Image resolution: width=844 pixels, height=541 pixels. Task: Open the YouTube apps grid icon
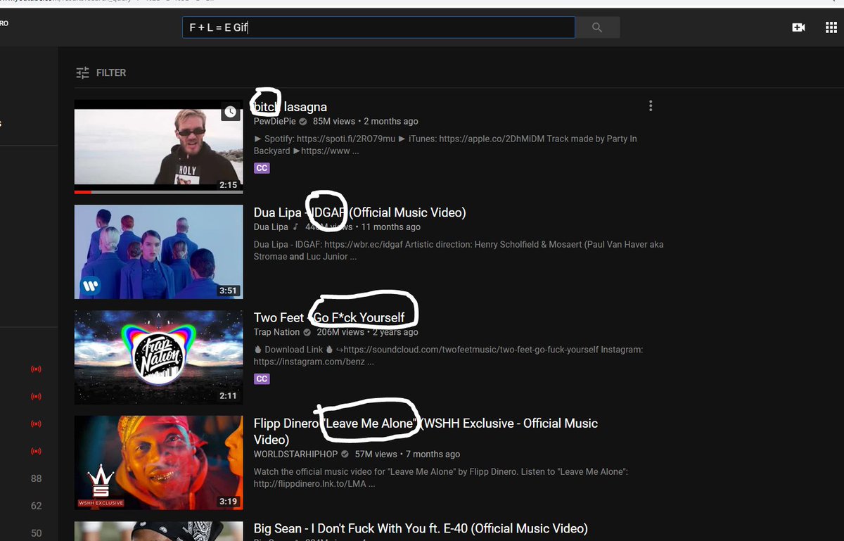coord(831,27)
